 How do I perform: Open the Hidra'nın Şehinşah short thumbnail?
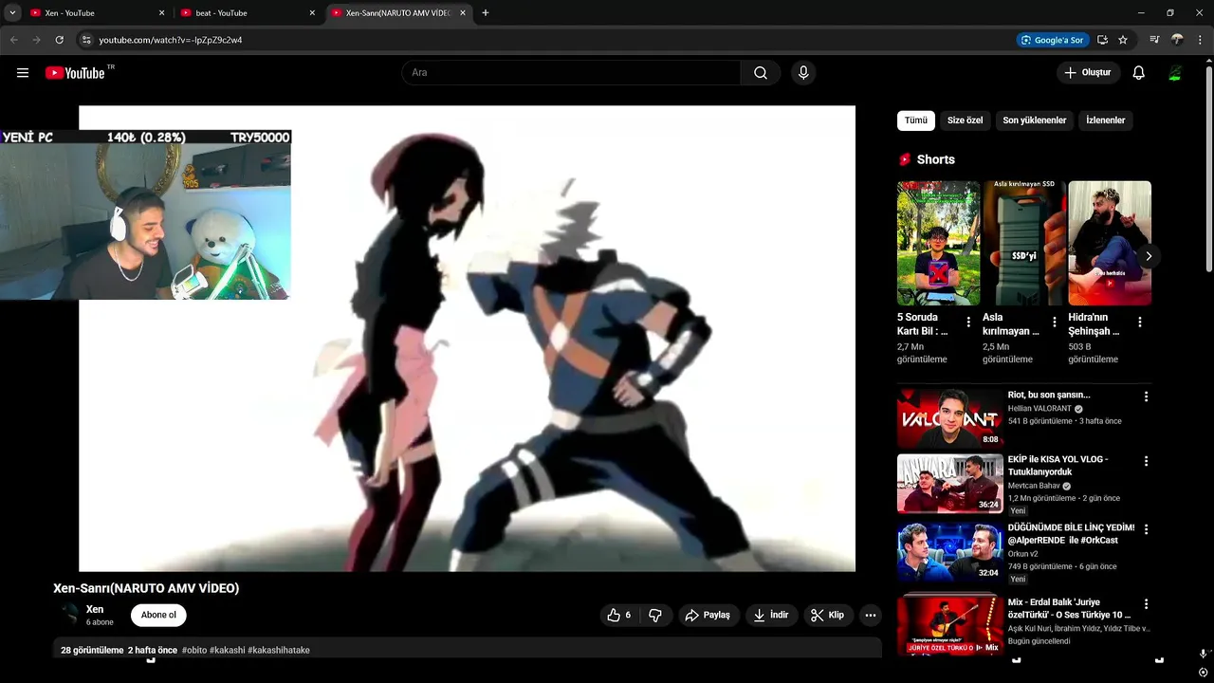click(x=1110, y=243)
